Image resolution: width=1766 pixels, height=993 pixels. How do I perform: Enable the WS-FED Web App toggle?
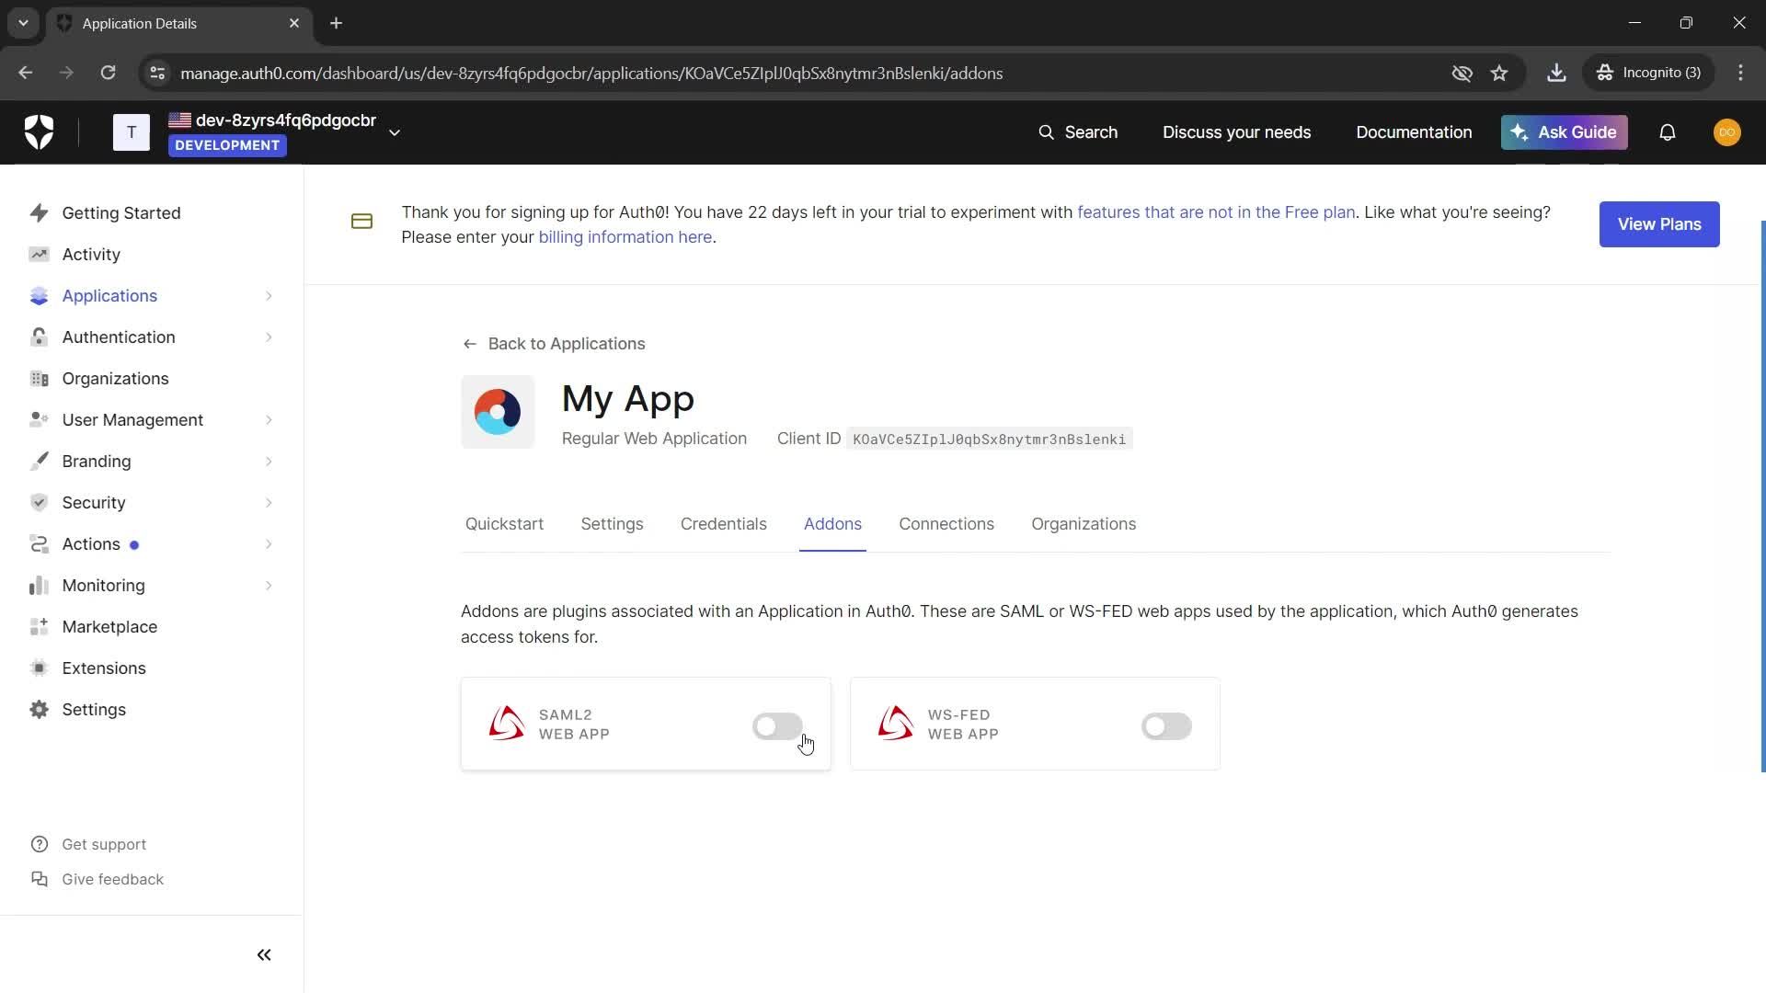(x=1166, y=726)
